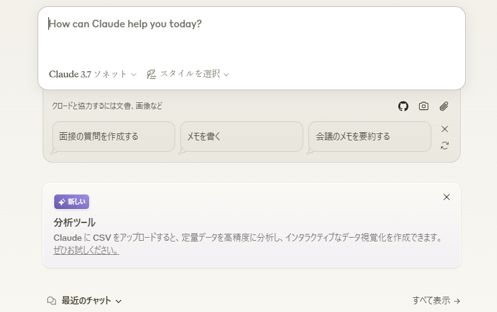Viewport: 497px width, 312px height.
Task: Open the Claude 3.7 ソネット model dropdown
Action: point(92,74)
